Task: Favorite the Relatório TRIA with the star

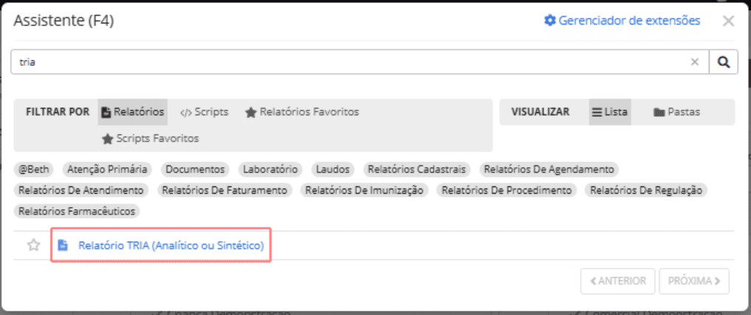Action: click(33, 245)
